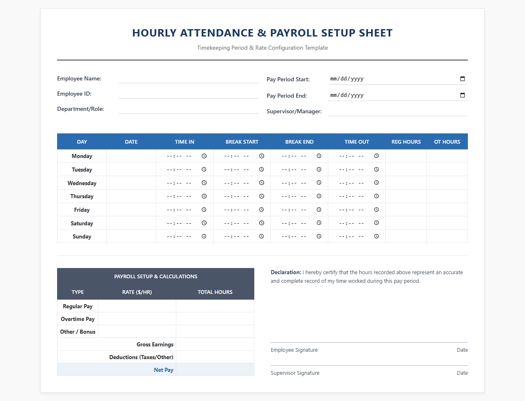
Task: Select the 'PAYROLL SETUP & CALCULATIONS' heading
Action: (x=156, y=277)
